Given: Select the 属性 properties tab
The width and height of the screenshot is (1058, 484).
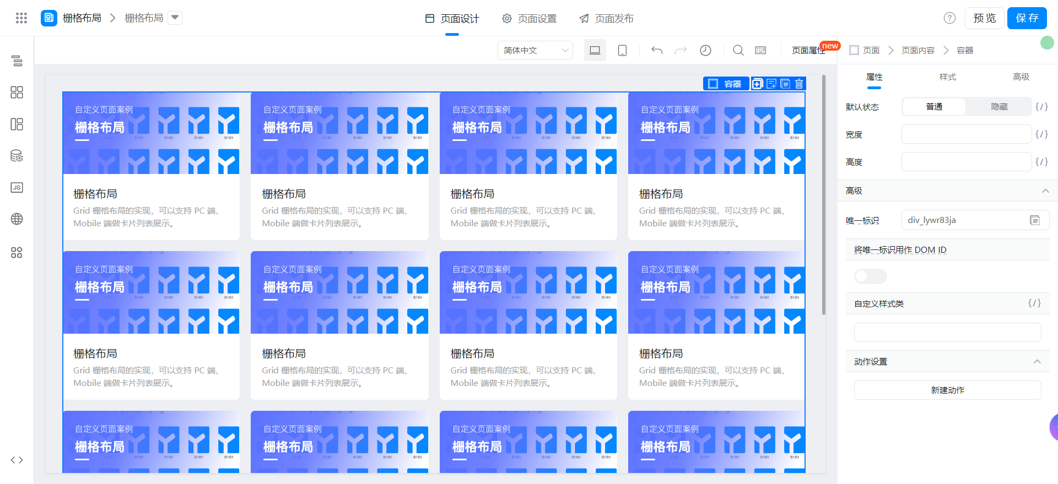Looking at the screenshot, I should [x=875, y=77].
